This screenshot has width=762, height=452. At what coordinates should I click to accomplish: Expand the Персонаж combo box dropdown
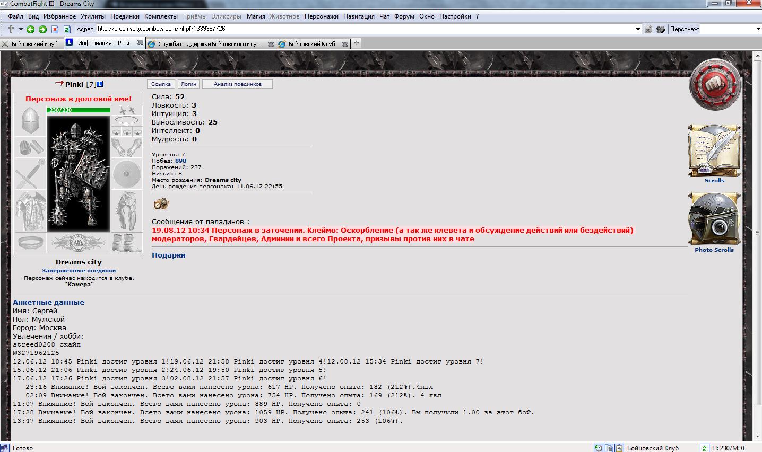[x=758, y=29]
